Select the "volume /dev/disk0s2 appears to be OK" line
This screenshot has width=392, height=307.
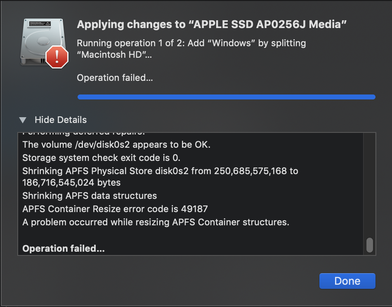point(117,145)
